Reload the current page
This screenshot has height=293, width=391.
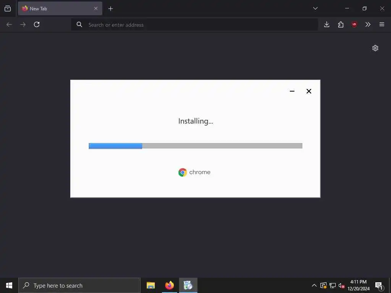[37, 24]
